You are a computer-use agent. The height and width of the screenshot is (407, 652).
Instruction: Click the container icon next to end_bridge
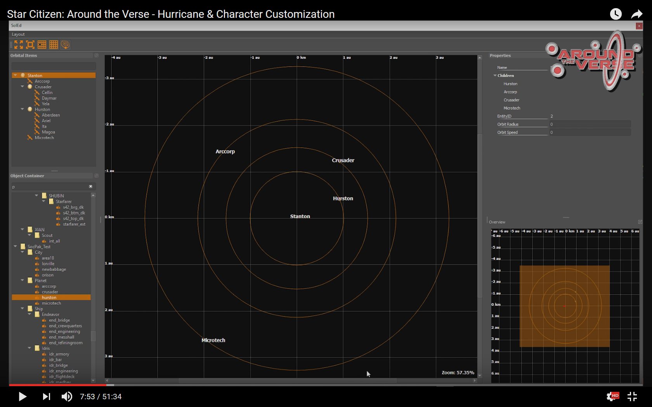pos(44,320)
